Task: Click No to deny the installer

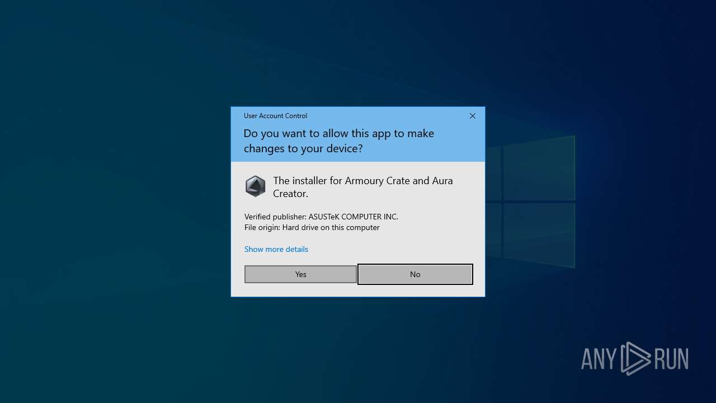Action: pos(415,274)
